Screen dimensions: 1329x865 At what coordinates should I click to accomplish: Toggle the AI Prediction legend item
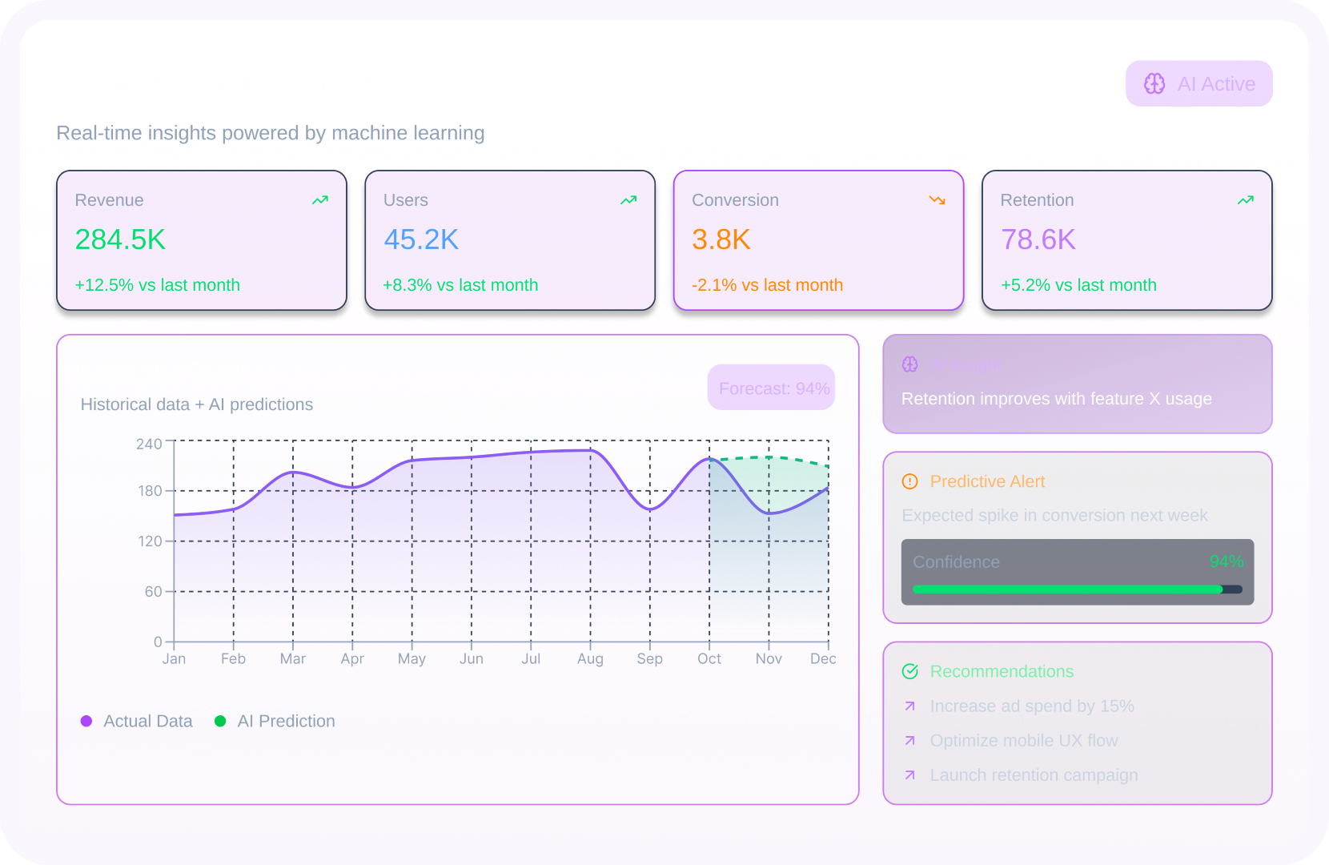(x=275, y=721)
